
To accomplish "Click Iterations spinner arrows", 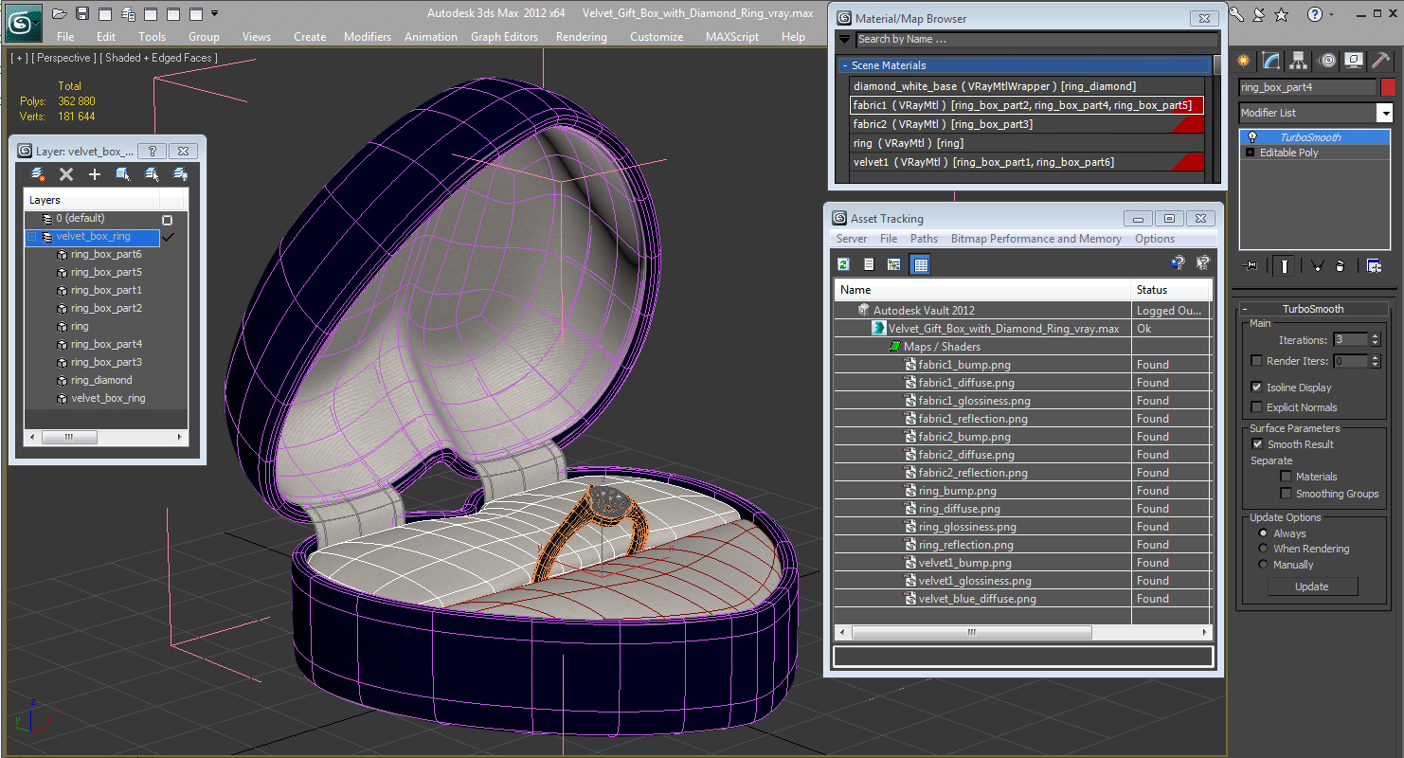I will pos(1375,339).
